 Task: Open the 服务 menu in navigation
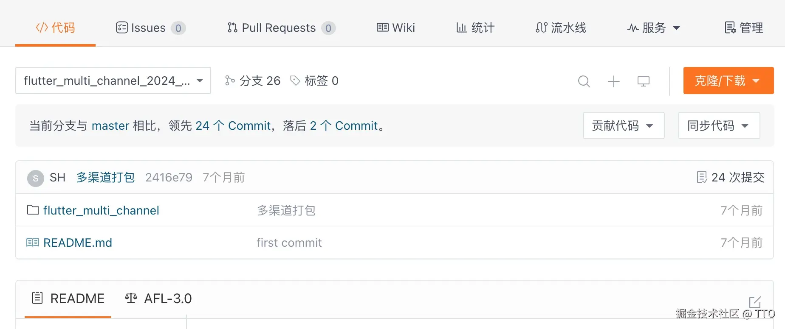(654, 28)
